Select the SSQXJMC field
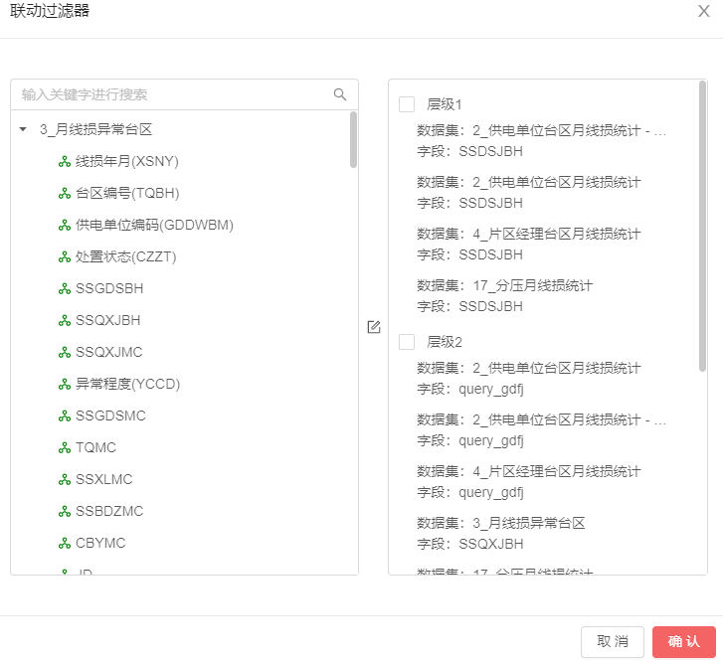The width and height of the screenshot is (723, 665). pos(108,352)
